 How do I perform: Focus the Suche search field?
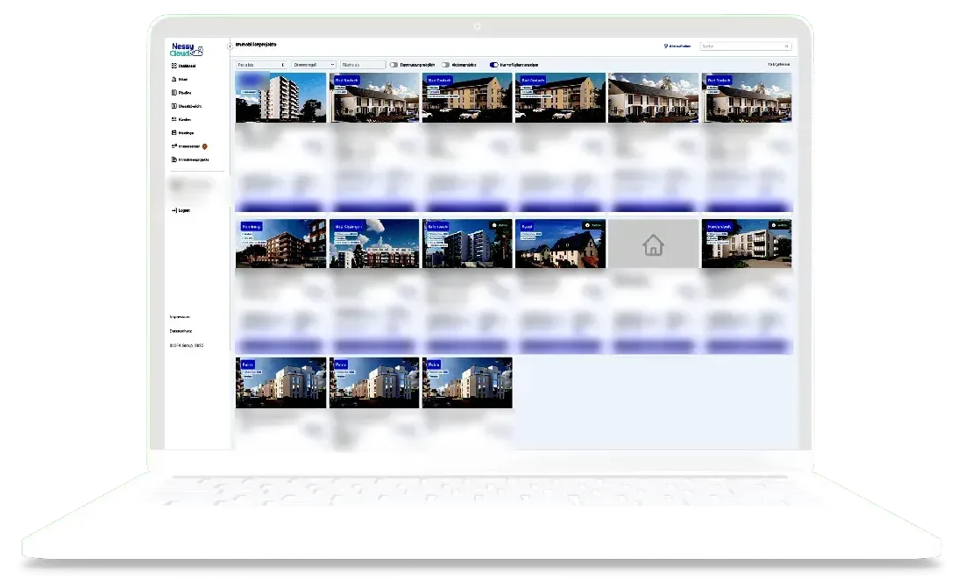pyautogui.click(x=745, y=46)
